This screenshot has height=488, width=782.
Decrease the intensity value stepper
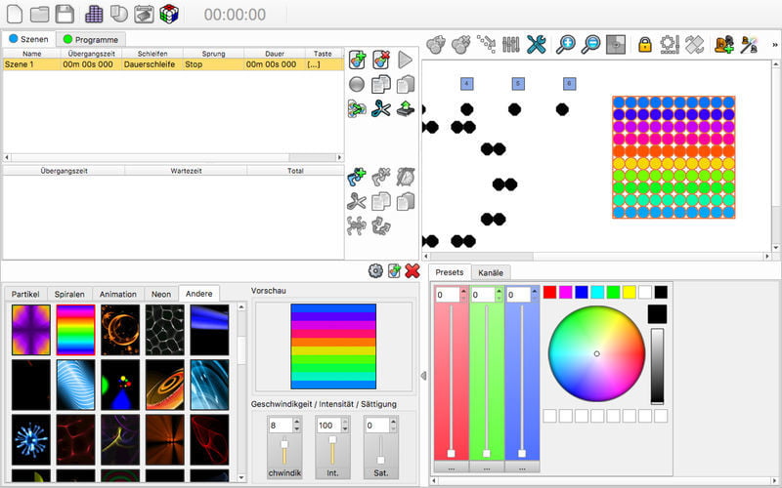[345, 428]
